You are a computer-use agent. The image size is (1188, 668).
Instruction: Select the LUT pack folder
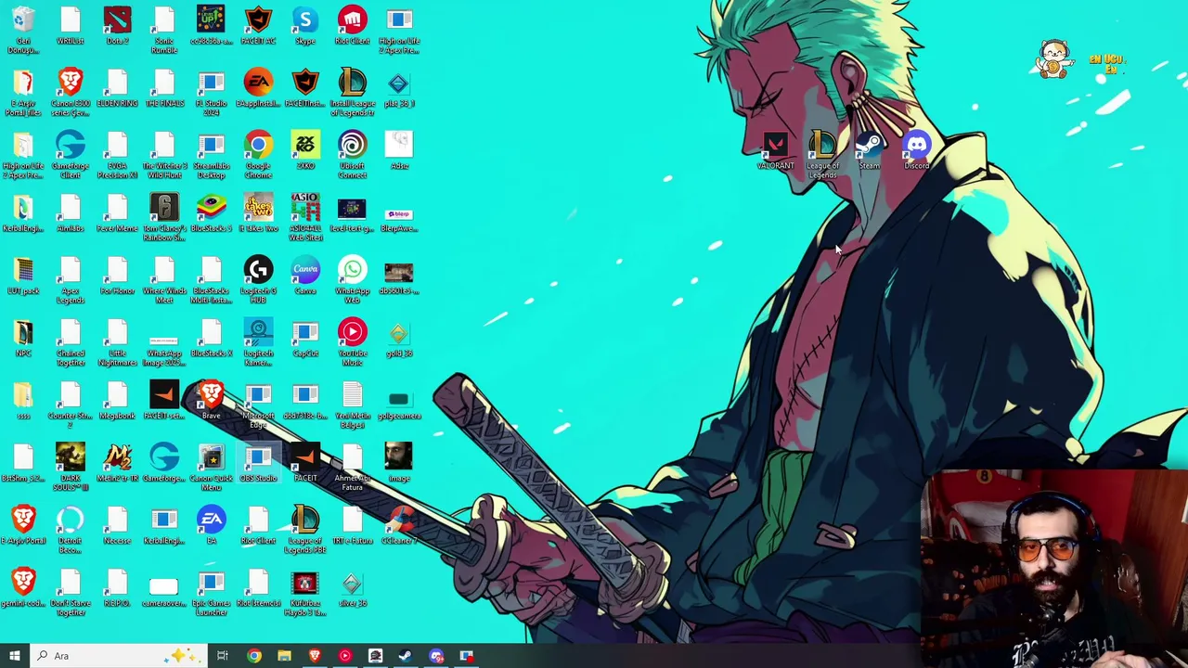(23, 276)
